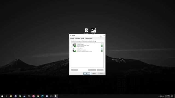Open the pink round taskbar app
Screen dimensions: 175x98
tap(33, 96)
